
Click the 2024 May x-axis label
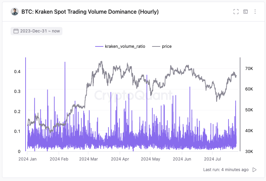pyautogui.click(x=150, y=159)
